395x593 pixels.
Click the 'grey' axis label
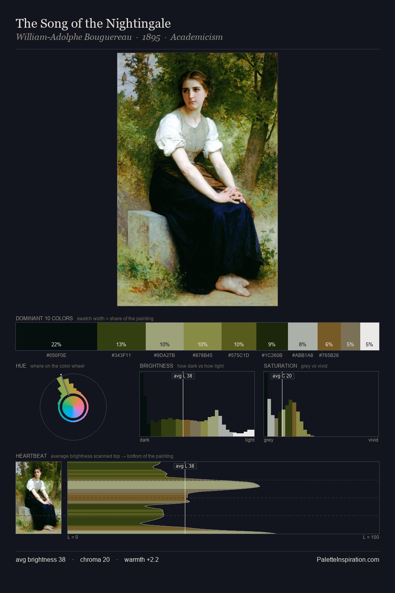click(x=269, y=440)
